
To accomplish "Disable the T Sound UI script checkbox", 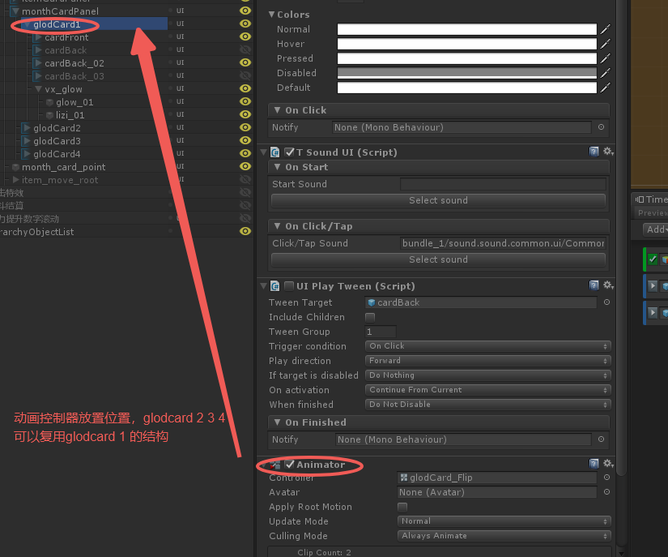I will tap(290, 152).
